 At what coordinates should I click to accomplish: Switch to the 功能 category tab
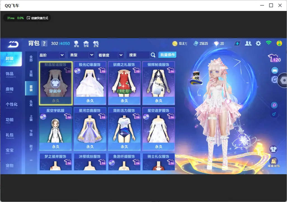(11, 120)
